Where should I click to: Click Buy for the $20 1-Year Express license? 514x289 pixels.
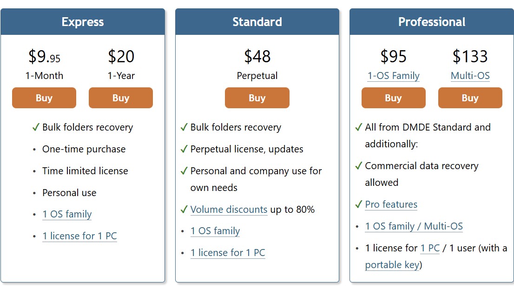(120, 98)
